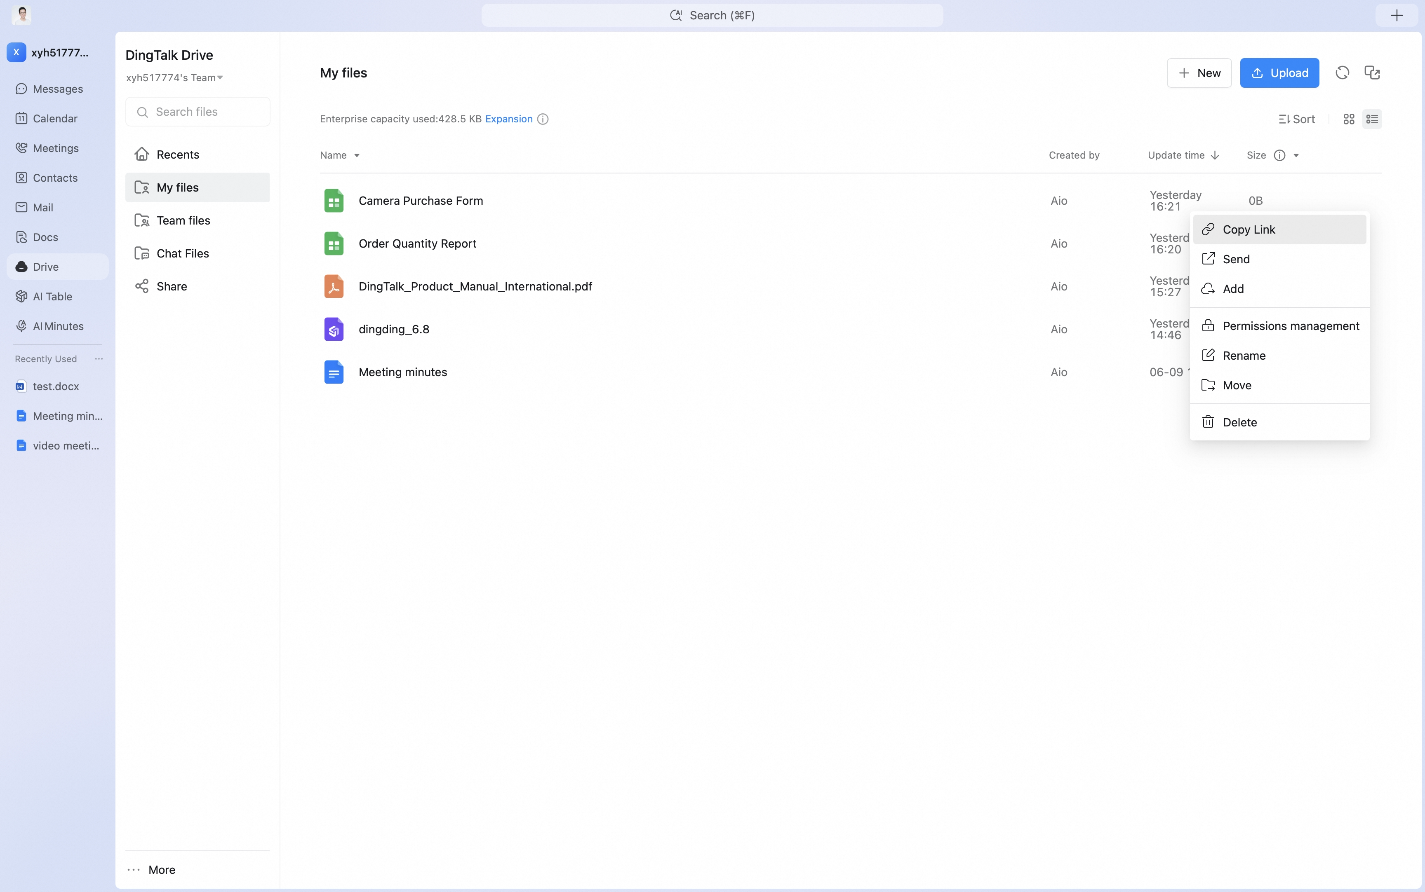Toggle Update time sort direction arrow

(x=1214, y=155)
